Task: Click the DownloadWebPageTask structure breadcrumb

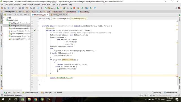Action: [x=61, y=18]
